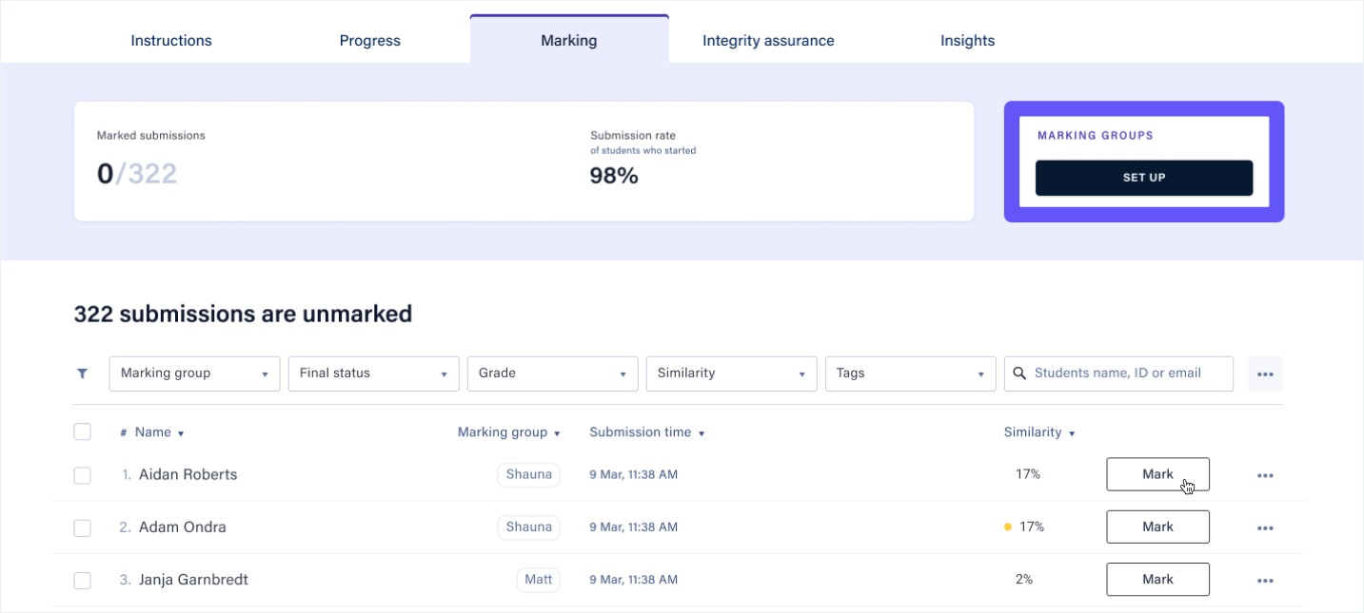Image resolution: width=1364 pixels, height=613 pixels.
Task: Open the Marking group filter dropdown
Action: coord(194,373)
